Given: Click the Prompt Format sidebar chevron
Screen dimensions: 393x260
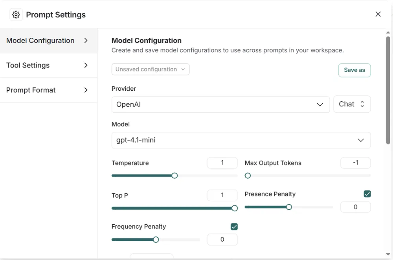Looking at the screenshot, I should pyautogui.click(x=86, y=90).
